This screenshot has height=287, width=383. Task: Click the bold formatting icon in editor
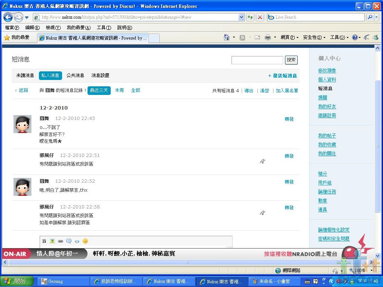tap(44, 241)
